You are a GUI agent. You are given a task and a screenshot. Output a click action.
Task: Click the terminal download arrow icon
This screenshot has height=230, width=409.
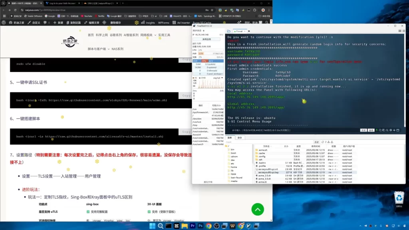pyautogui.click(x=394, y=130)
